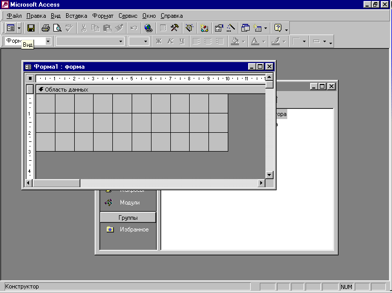Launch the Build wand icon
Screen dimensions: 392x293
(231, 28)
